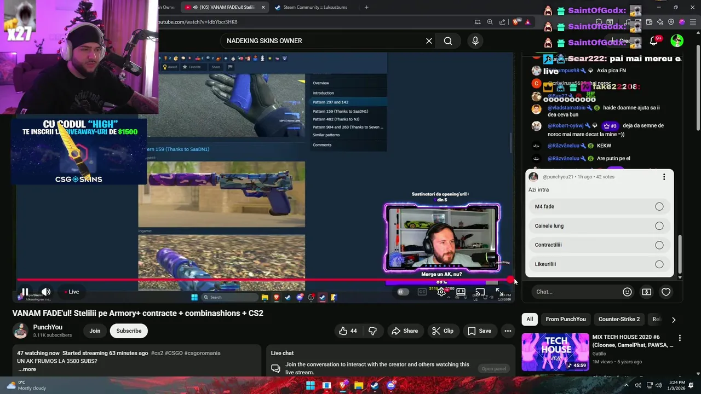Open Super Chat dollar icon in chat
Screen dimensions: 701x394
coord(646,292)
